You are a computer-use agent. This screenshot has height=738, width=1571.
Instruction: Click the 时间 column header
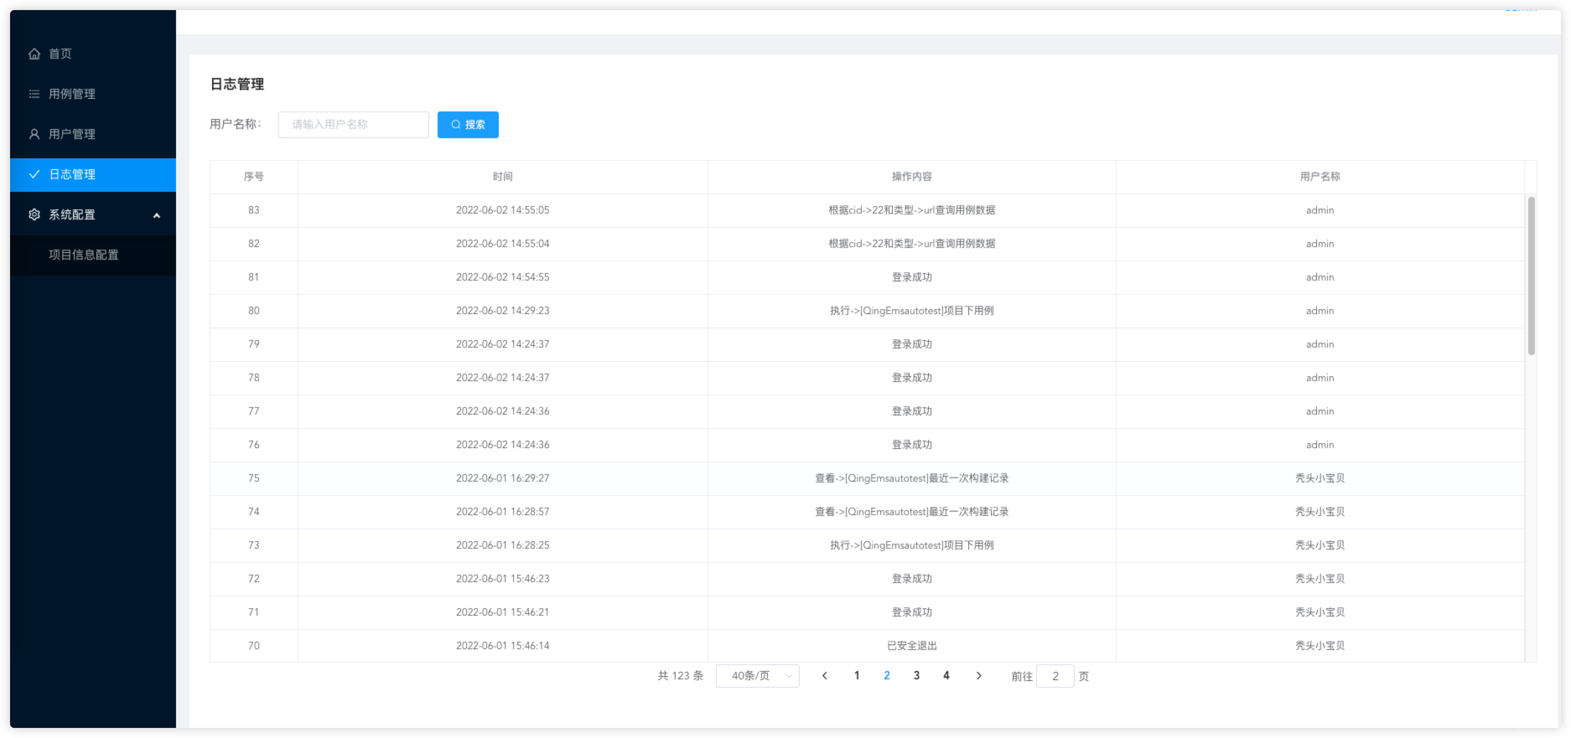pyautogui.click(x=503, y=177)
